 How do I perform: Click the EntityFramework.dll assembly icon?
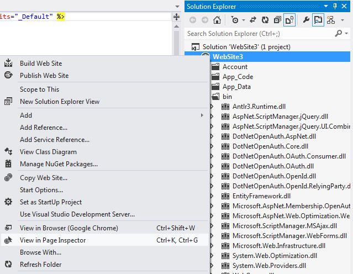(225, 196)
